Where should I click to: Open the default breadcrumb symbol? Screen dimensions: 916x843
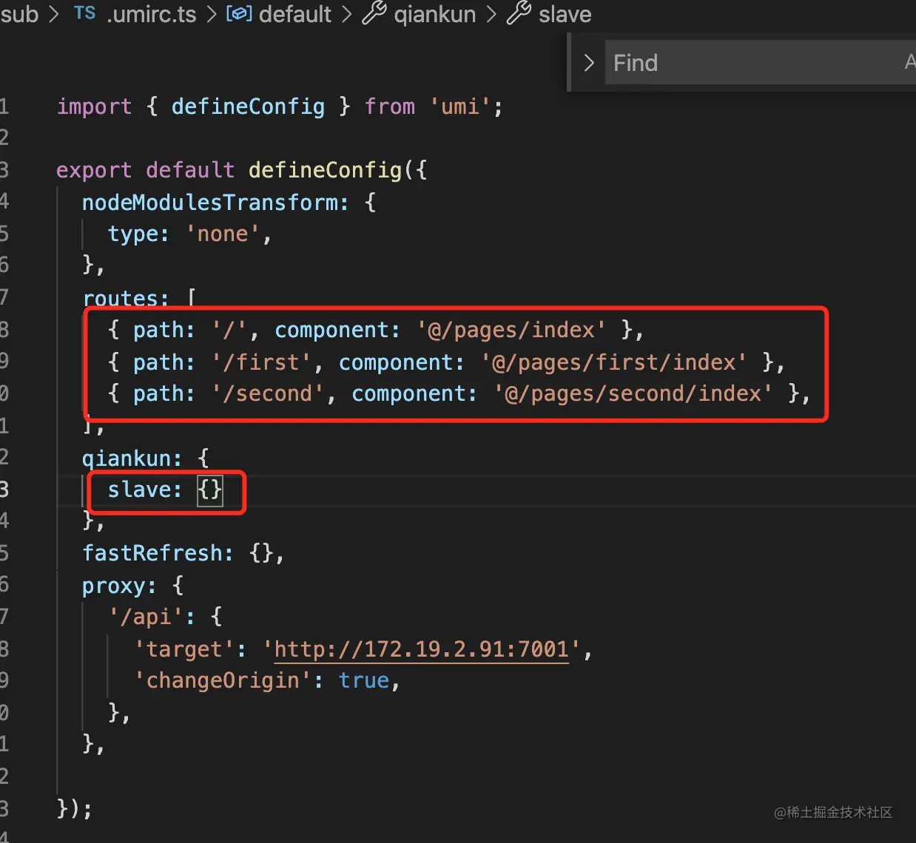point(295,14)
